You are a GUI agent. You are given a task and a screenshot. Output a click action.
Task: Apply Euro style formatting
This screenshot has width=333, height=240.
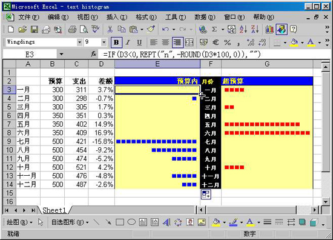216,42
